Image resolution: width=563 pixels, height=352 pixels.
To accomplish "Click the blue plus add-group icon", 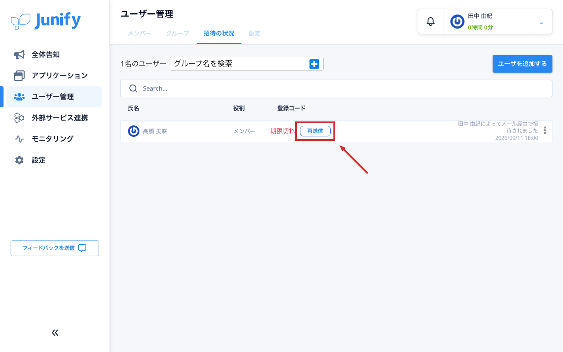I will point(314,64).
